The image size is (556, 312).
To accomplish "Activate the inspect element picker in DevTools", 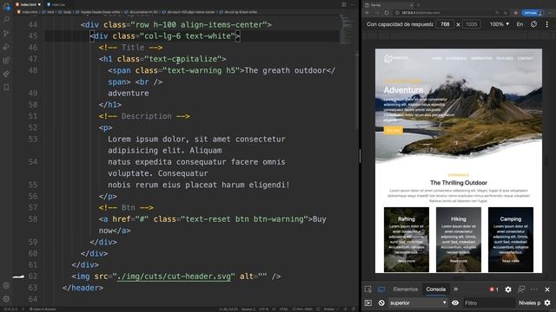I will pyautogui.click(x=368, y=289).
